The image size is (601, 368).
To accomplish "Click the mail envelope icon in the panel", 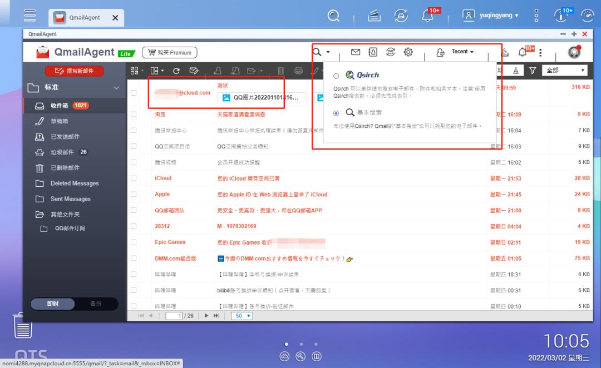I will click(355, 51).
